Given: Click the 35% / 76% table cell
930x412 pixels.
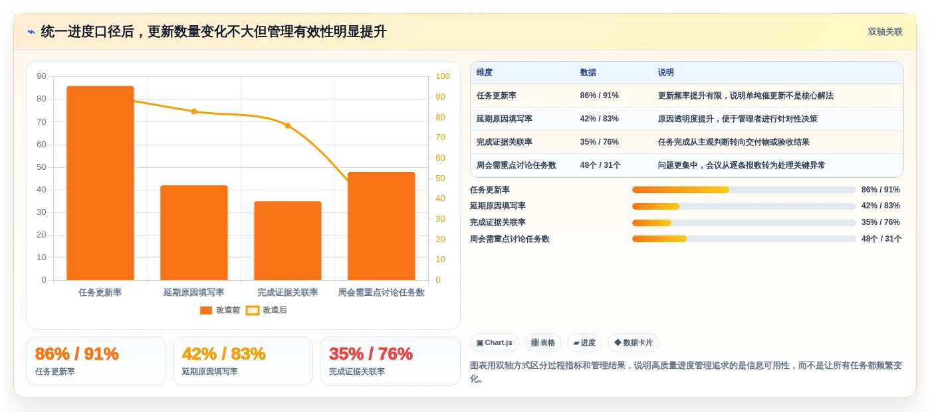Looking at the screenshot, I should [600, 142].
